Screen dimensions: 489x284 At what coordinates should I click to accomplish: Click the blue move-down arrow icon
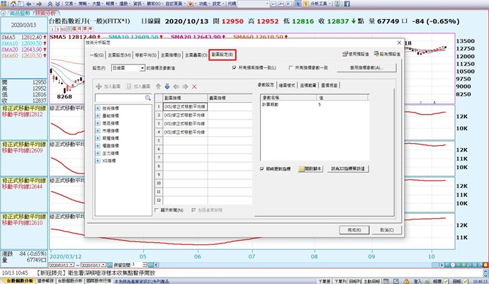[167, 86]
